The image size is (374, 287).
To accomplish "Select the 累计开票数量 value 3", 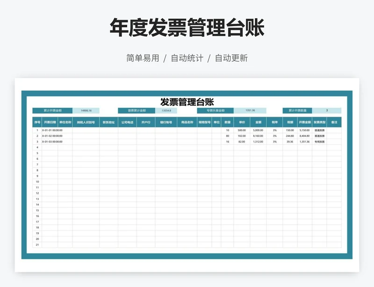I will point(327,110).
